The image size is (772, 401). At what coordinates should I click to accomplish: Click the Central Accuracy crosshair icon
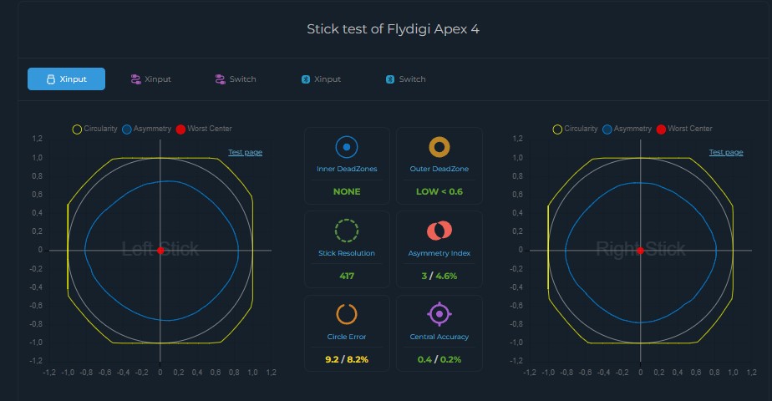439,314
